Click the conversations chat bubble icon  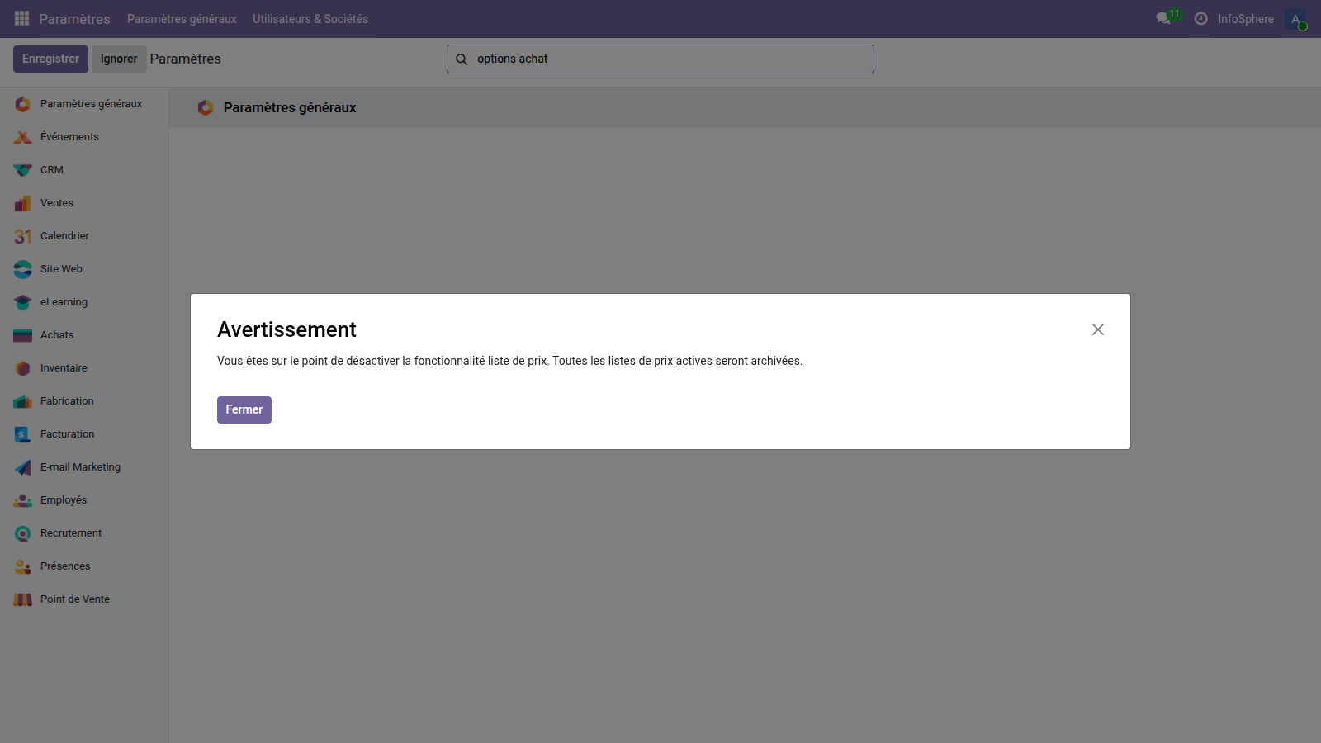[1164, 18]
